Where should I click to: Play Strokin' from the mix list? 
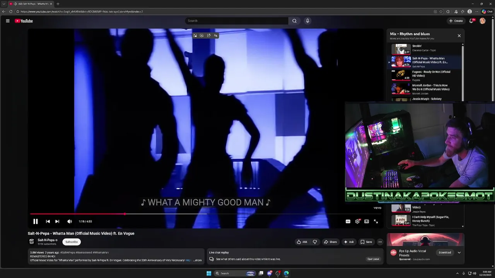point(425,49)
